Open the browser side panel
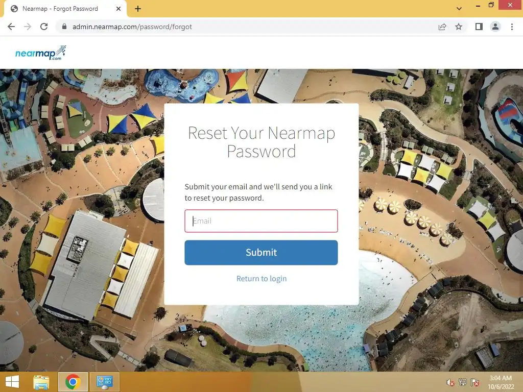This screenshot has width=523, height=392. click(479, 27)
